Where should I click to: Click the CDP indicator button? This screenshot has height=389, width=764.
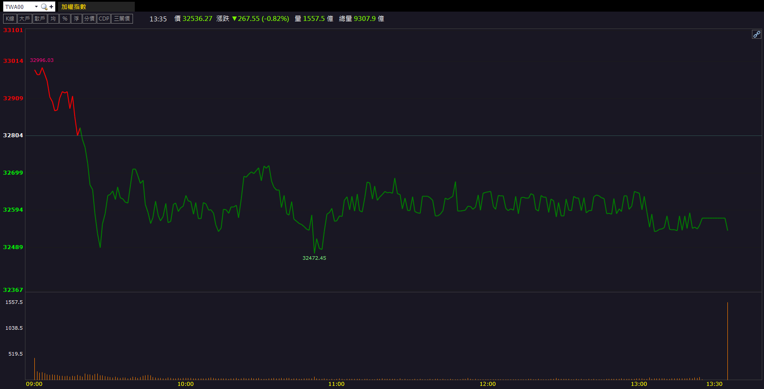[x=104, y=19]
